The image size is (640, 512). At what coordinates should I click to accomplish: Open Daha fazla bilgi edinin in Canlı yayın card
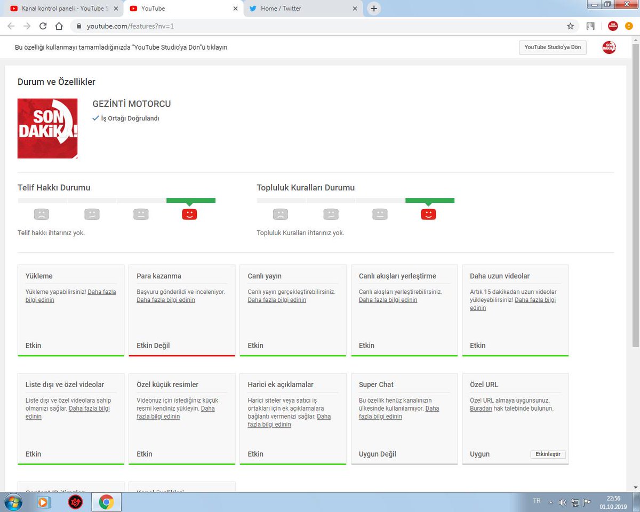[x=277, y=300]
